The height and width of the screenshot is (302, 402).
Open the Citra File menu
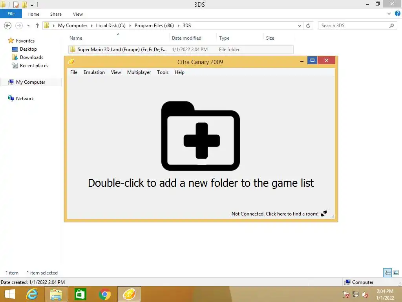coord(73,72)
